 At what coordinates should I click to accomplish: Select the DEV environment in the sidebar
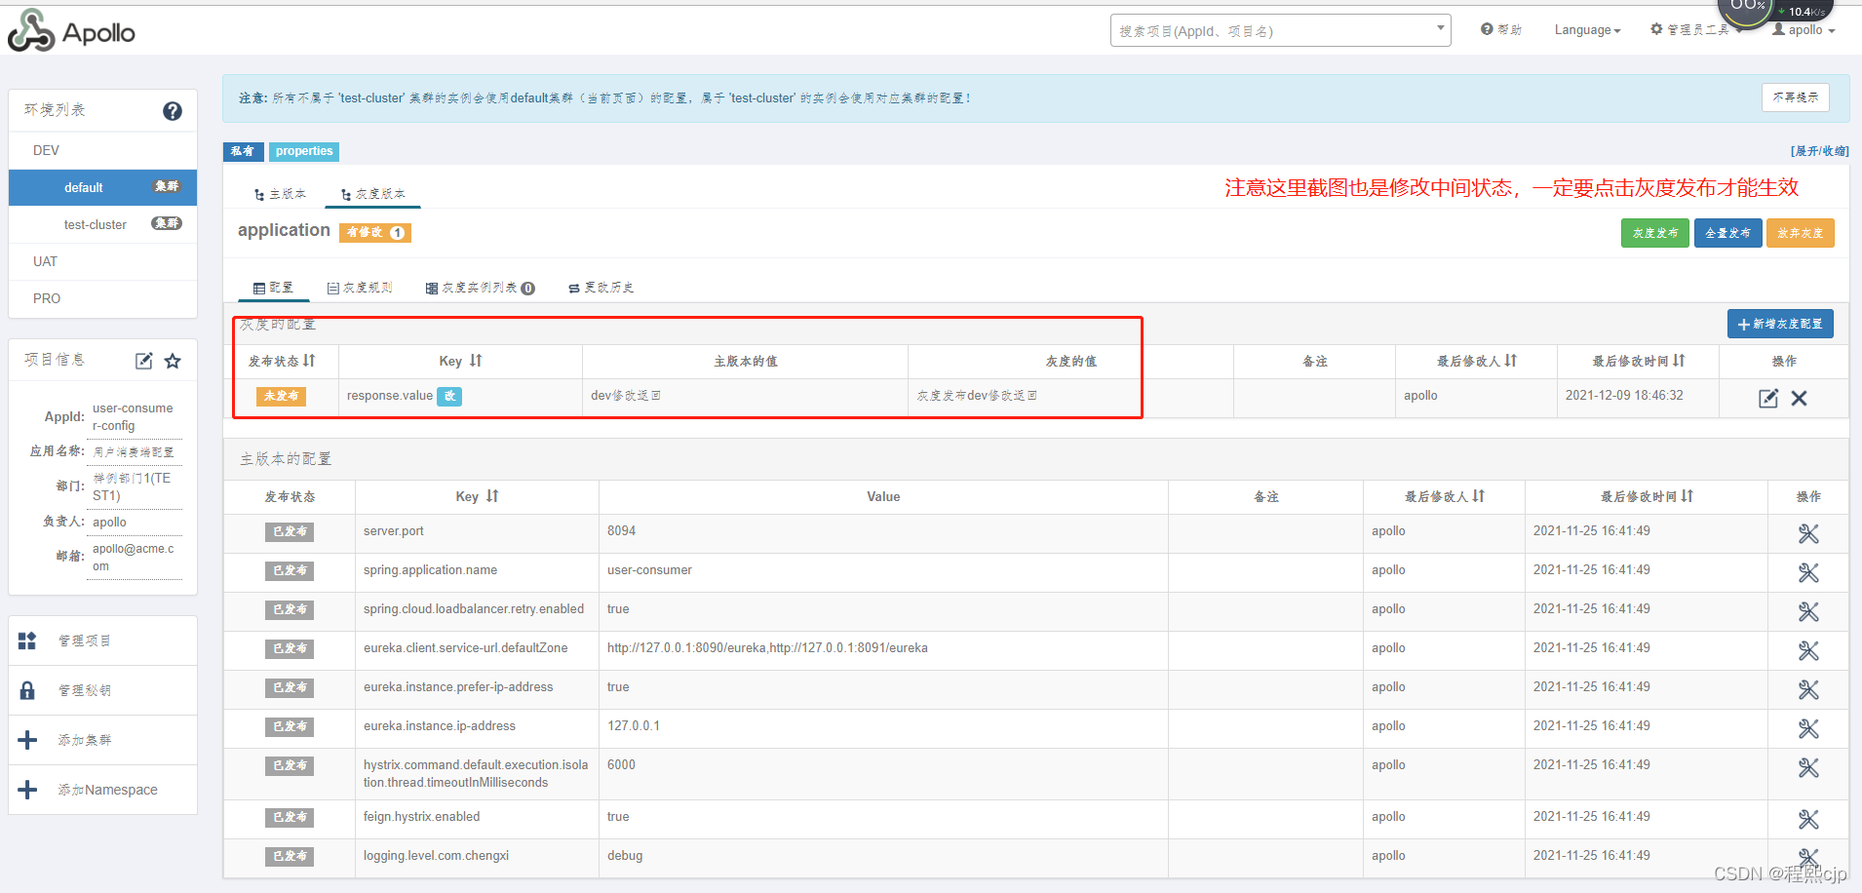coord(44,149)
